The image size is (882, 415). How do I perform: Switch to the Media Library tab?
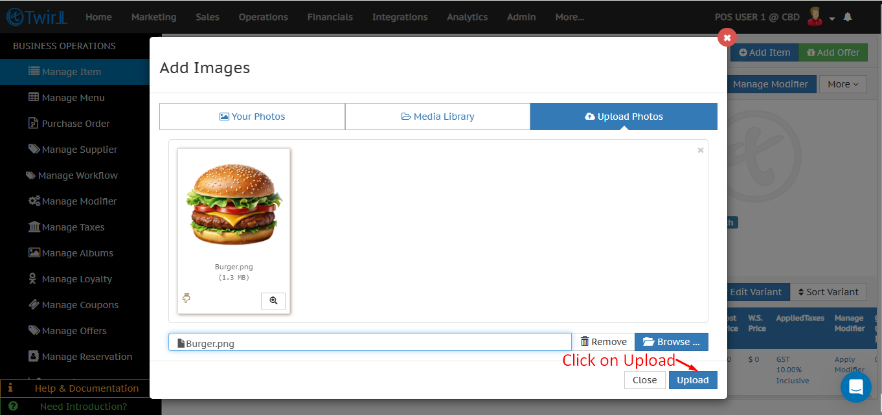(438, 117)
